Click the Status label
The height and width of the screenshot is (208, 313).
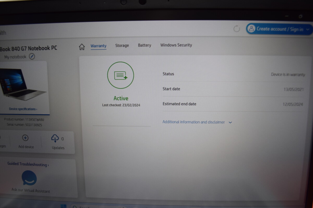(168, 74)
